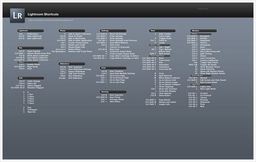
Task: Click "Convert to Grayscale" entry
Action: pos(120,47)
